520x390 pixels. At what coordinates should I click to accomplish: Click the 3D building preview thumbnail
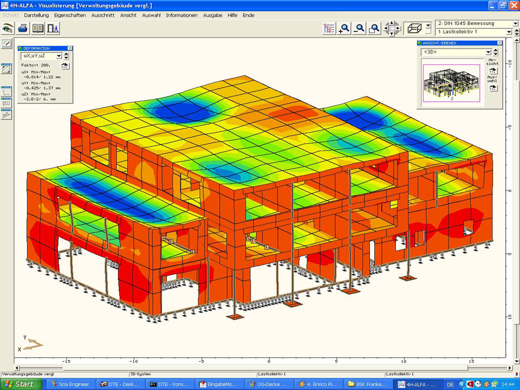pos(451,82)
